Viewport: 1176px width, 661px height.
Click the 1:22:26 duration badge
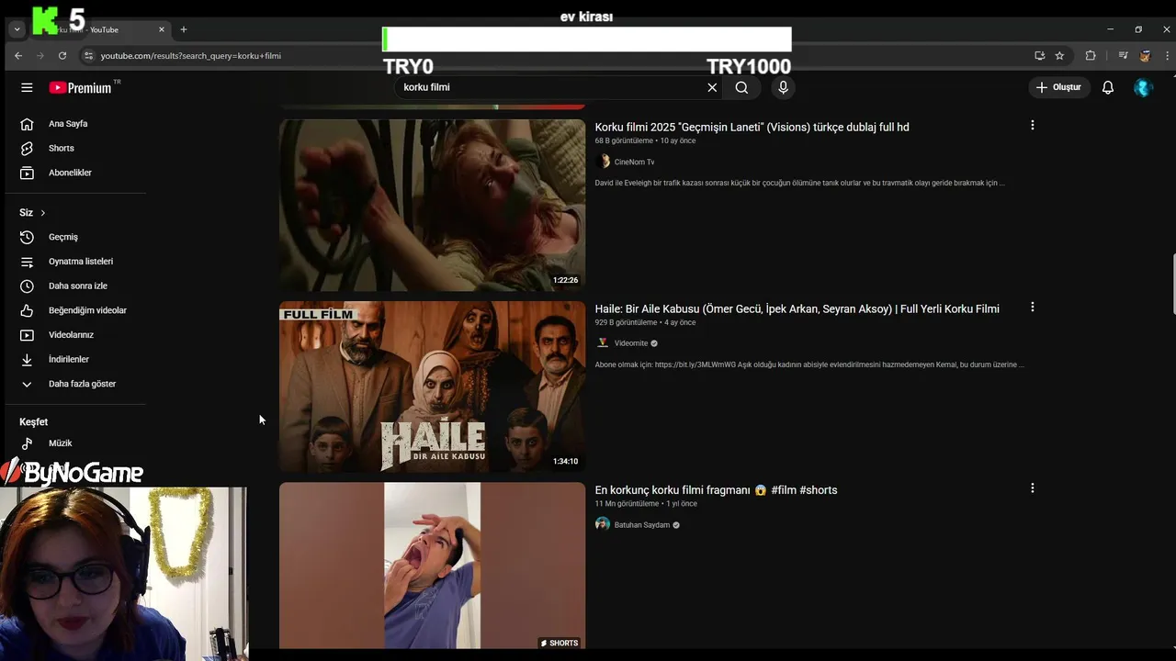565,280
